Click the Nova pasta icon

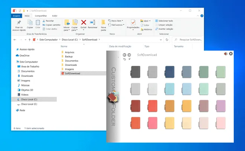coord(103,23)
